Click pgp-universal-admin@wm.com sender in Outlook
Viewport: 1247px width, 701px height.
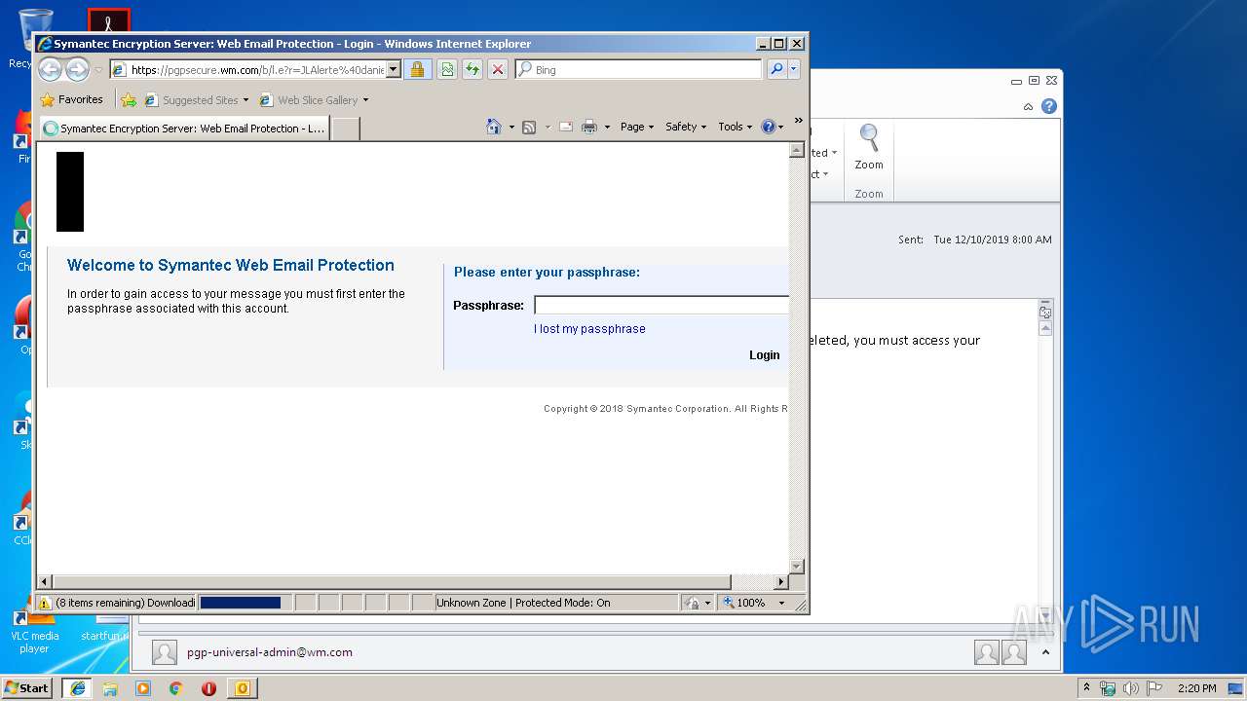[x=270, y=652]
